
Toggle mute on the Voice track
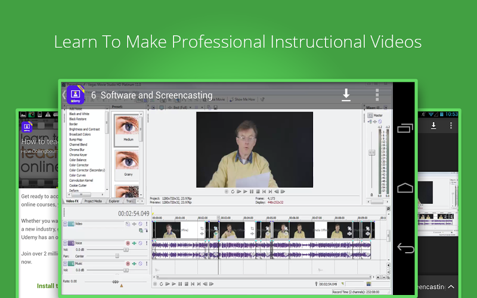pyautogui.click(x=141, y=243)
